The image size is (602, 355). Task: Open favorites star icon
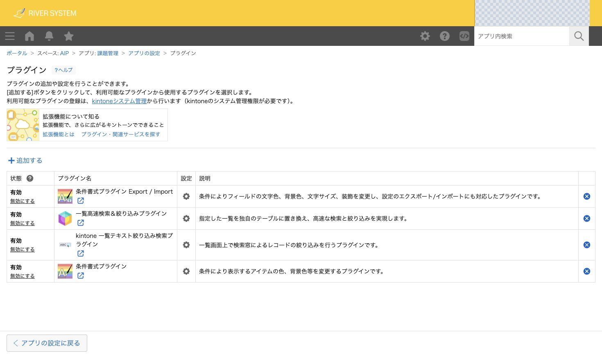pyautogui.click(x=69, y=36)
